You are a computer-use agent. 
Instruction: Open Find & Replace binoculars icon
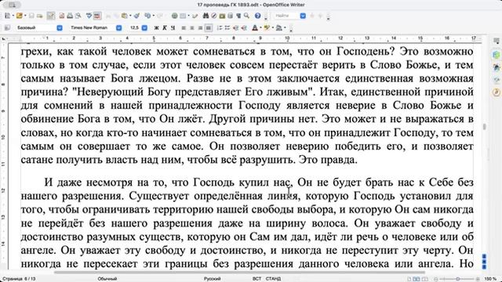[206, 16]
